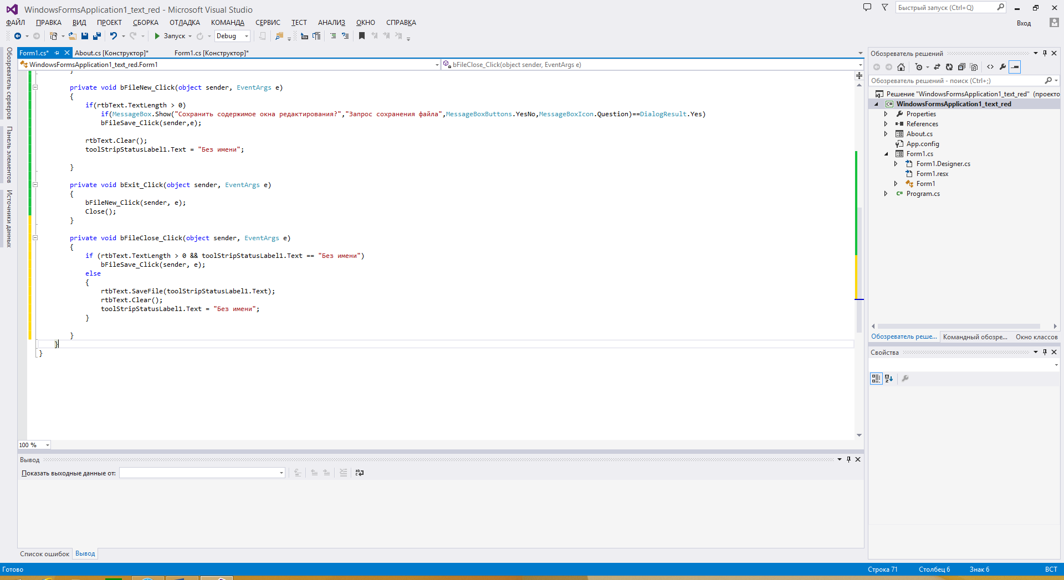
Task: Expand the Form1.Designer.cs node
Action: tap(896, 164)
